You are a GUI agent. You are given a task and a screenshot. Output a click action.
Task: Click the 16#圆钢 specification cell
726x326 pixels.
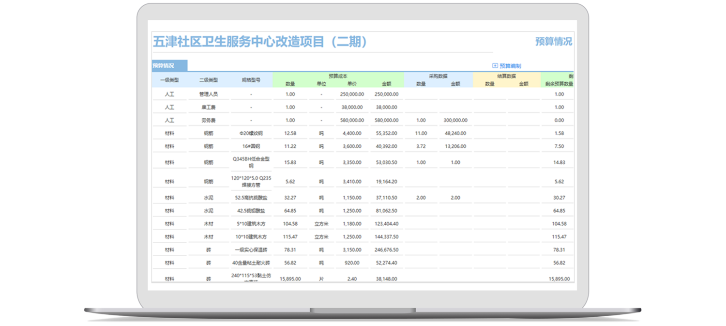(x=251, y=146)
